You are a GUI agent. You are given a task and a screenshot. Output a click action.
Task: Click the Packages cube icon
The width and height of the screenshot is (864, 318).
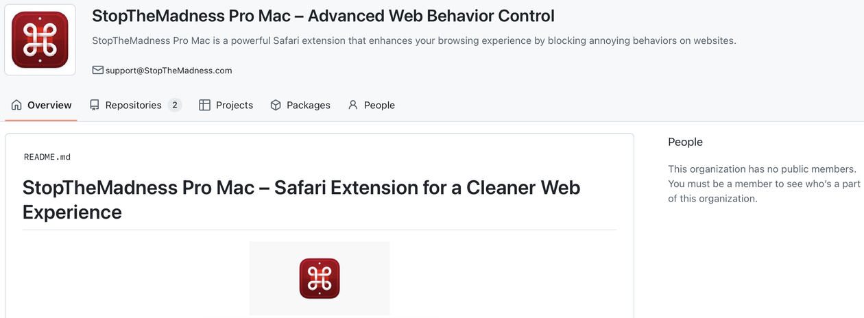[276, 105]
